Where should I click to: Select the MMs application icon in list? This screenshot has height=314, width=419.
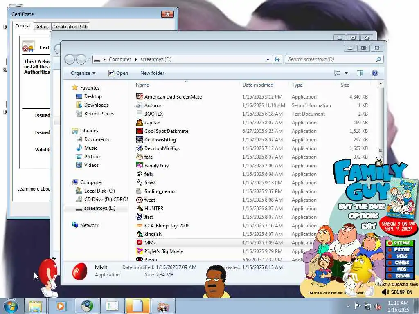139,243
